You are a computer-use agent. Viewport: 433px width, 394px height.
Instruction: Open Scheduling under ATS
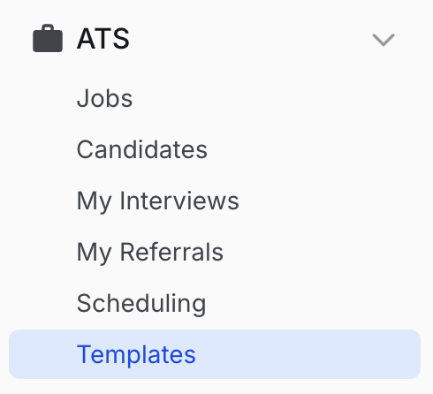pos(141,304)
